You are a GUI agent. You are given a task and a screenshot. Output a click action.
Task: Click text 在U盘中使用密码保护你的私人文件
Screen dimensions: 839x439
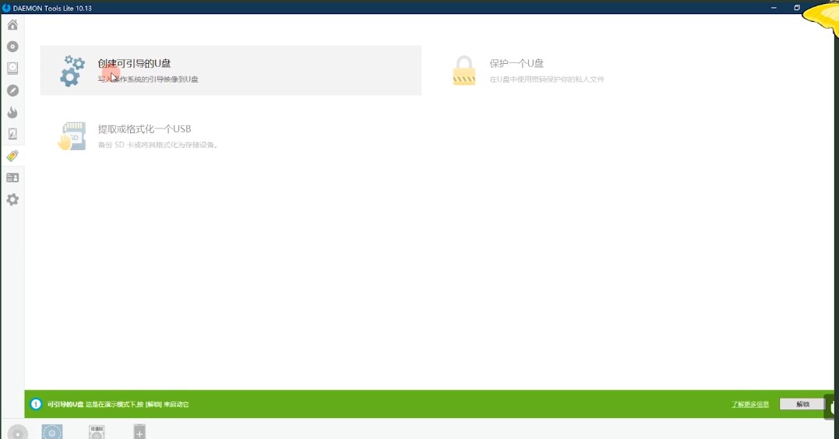click(x=547, y=79)
